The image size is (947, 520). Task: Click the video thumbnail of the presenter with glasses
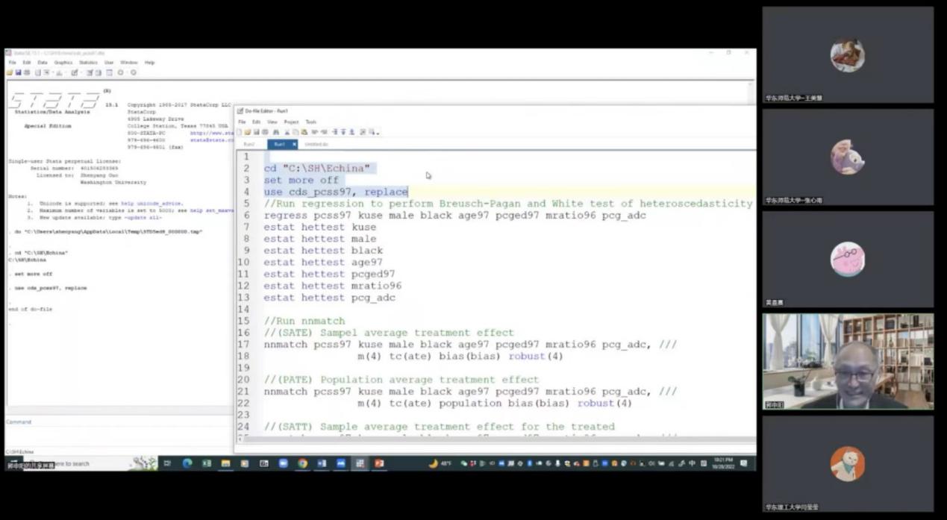coord(848,361)
